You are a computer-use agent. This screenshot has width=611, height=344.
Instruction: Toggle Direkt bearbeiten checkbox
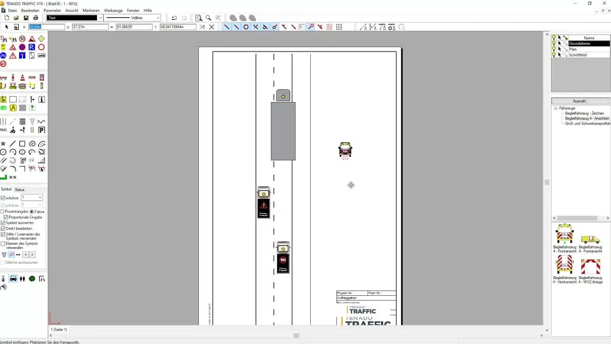[x=3, y=228]
